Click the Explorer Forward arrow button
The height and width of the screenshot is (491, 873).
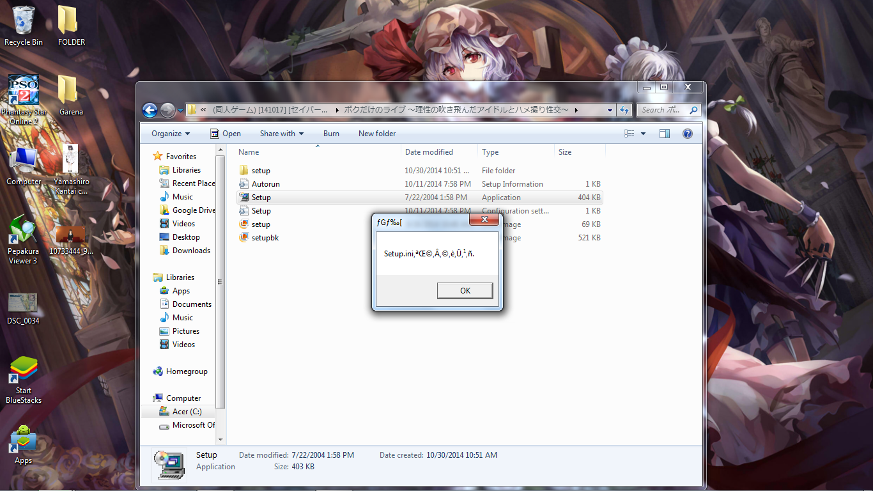(x=167, y=110)
